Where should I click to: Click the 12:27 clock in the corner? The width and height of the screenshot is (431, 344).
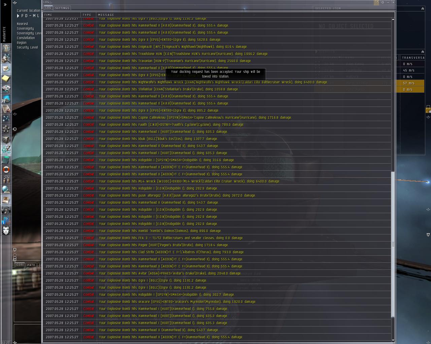point(6,342)
